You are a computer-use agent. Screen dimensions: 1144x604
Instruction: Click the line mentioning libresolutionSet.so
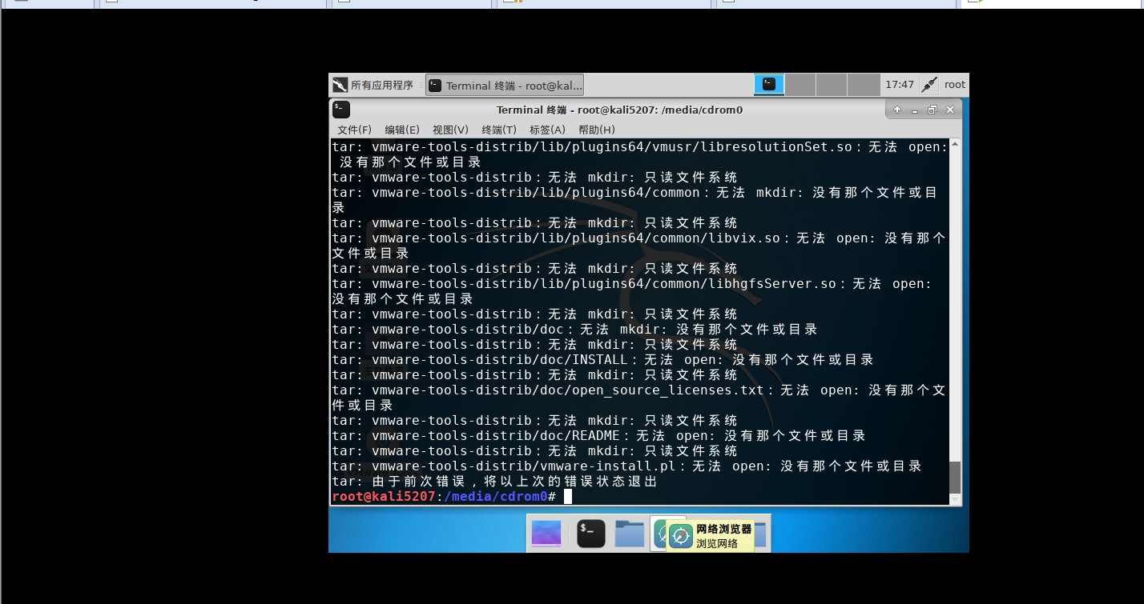pyautogui.click(x=640, y=154)
